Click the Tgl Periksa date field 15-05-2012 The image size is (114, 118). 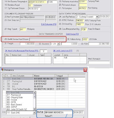tap(105, 17)
